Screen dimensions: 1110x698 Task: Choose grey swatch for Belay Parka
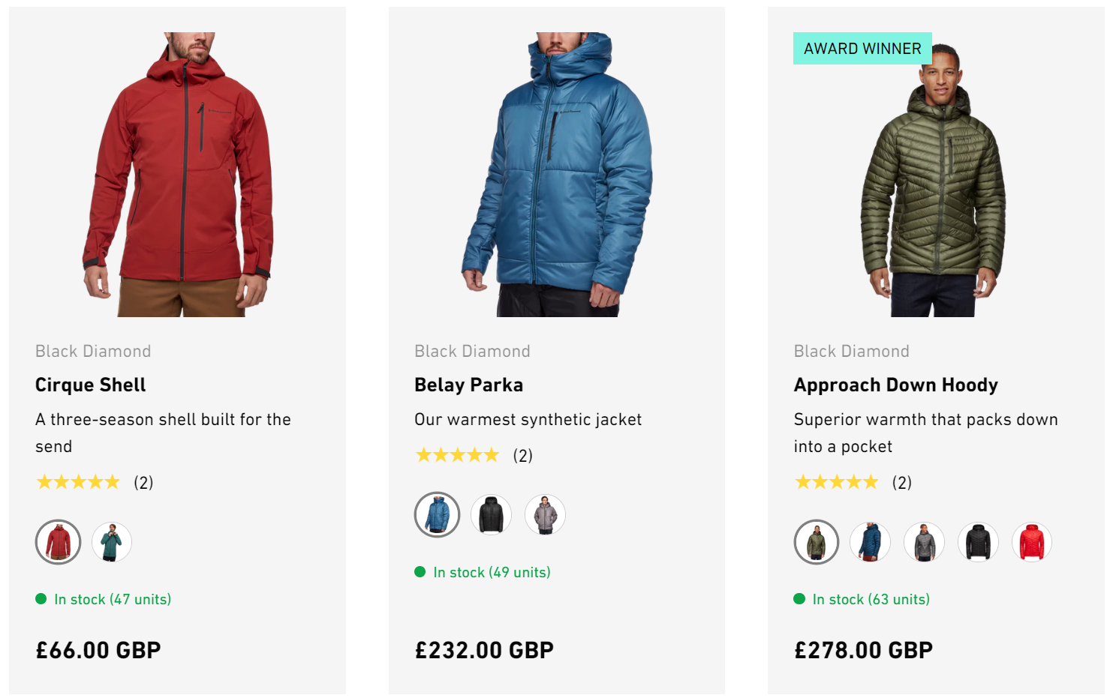[545, 515]
